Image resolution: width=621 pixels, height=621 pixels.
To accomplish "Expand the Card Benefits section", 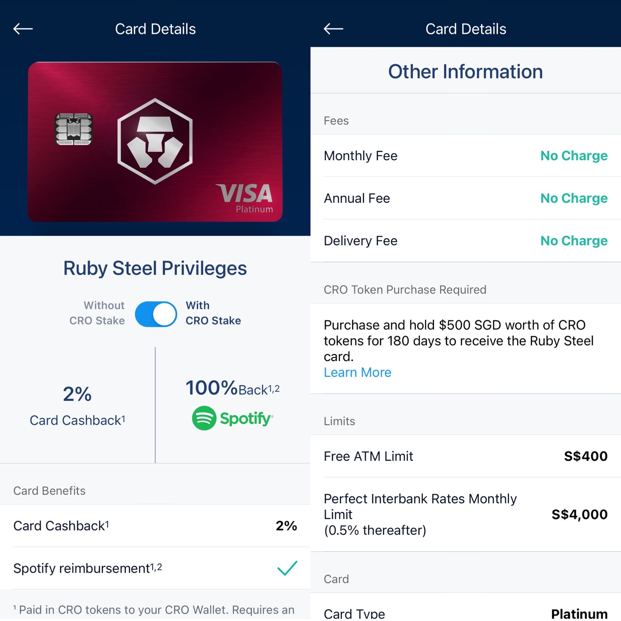I will click(x=49, y=491).
